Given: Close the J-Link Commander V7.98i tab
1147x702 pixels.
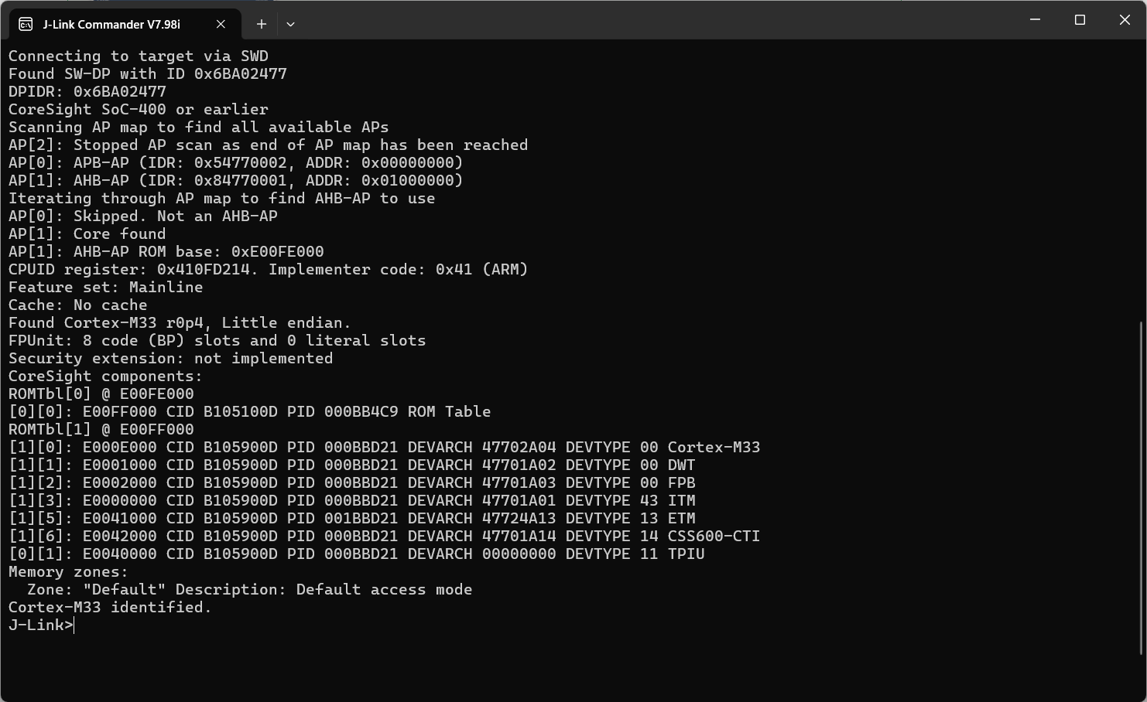Looking at the screenshot, I should point(220,24).
